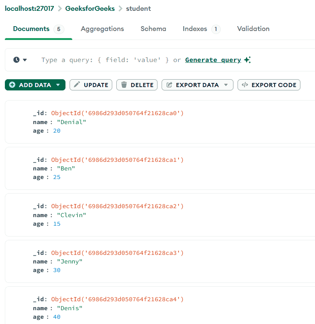Click the DELETE button
The image size is (315, 324).
tap(137, 85)
